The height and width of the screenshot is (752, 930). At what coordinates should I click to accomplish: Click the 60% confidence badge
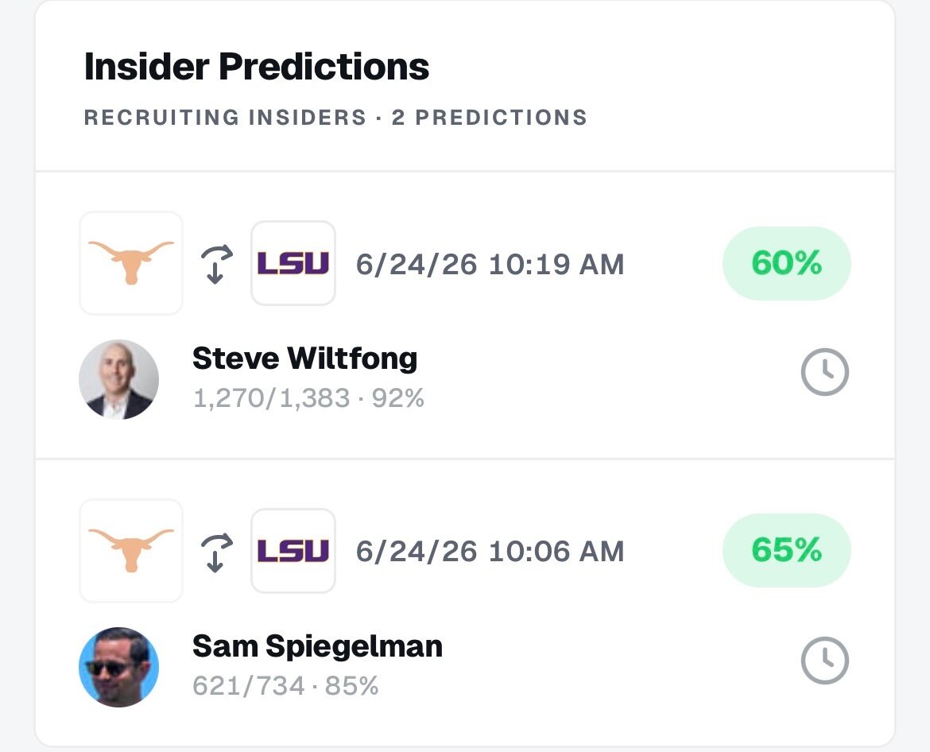pyautogui.click(x=786, y=263)
